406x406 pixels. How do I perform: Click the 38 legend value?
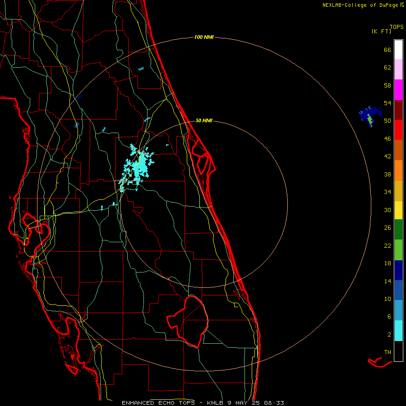pyautogui.click(x=388, y=174)
